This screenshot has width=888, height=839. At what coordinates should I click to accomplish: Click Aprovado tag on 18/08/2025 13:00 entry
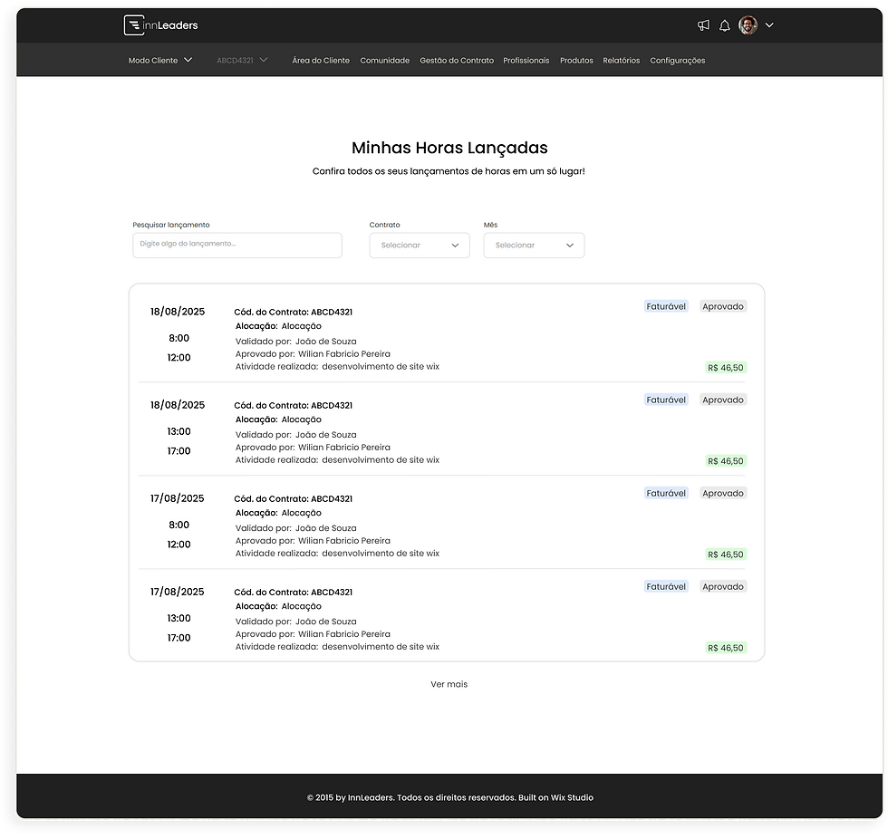pos(723,400)
